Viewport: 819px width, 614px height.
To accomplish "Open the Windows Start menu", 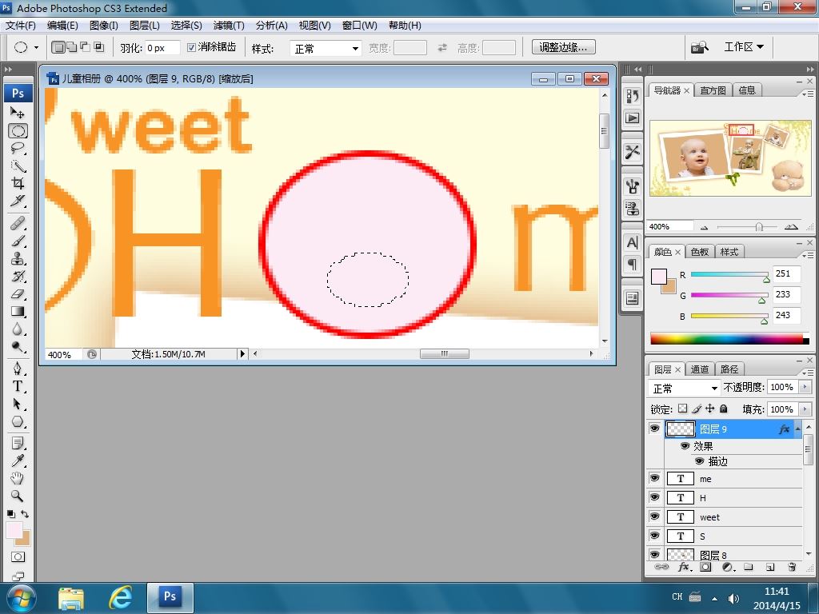I will [x=22, y=598].
